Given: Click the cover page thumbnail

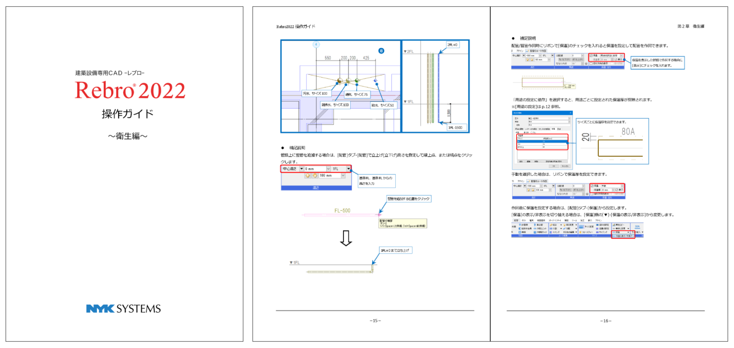Looking at the screenshot, I should pyautogui.click(x=124, y=174).
